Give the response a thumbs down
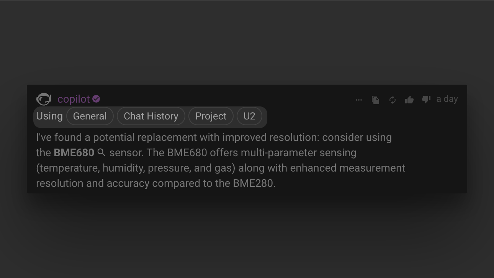Viewport: 494px width, 278px height. 426,100
